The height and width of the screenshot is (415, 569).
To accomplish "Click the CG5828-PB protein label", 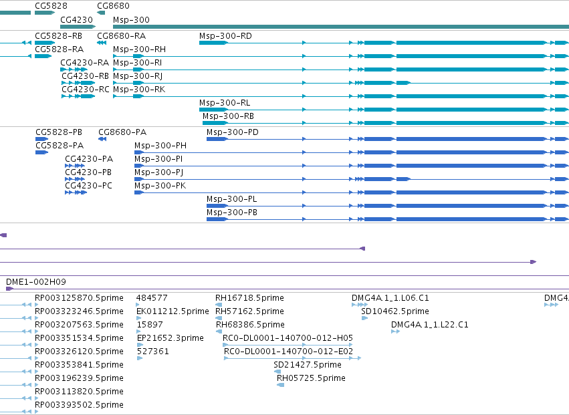I will 59,132.
